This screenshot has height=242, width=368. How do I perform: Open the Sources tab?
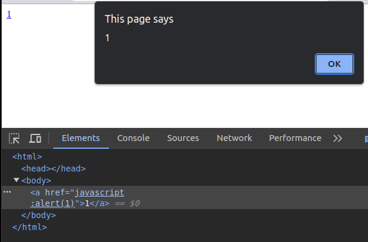183,138
